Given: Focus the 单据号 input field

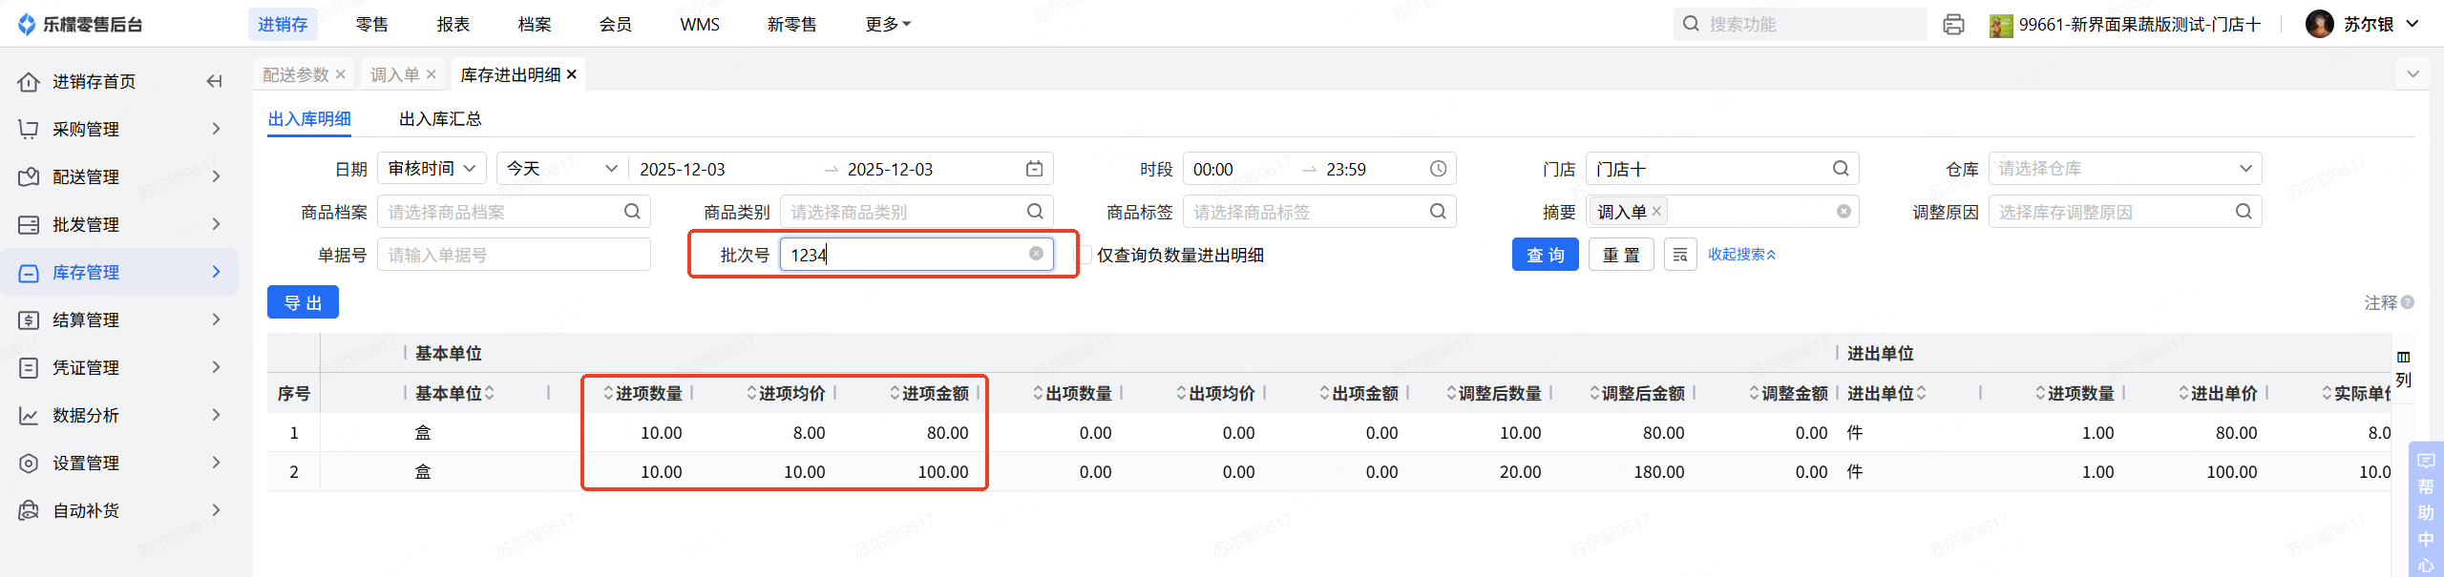Looking at the screenshot, I should click(514, 255).
